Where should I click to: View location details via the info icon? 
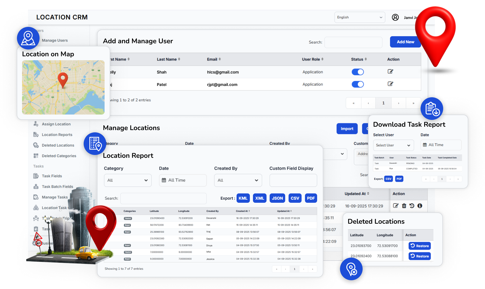click(420, 206)
